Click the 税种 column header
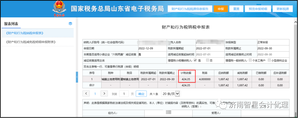This screenshot has height=118, width=298. [111, 73]
